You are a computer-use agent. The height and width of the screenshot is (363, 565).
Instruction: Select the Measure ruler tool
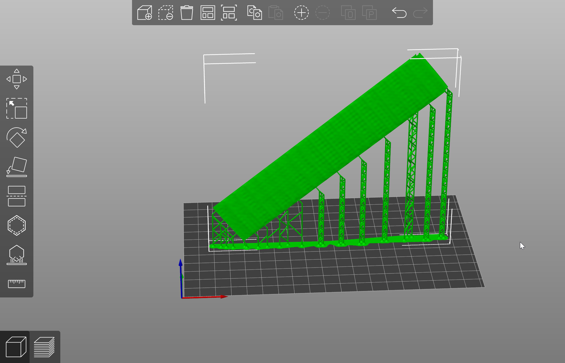(x=17, y=284)
